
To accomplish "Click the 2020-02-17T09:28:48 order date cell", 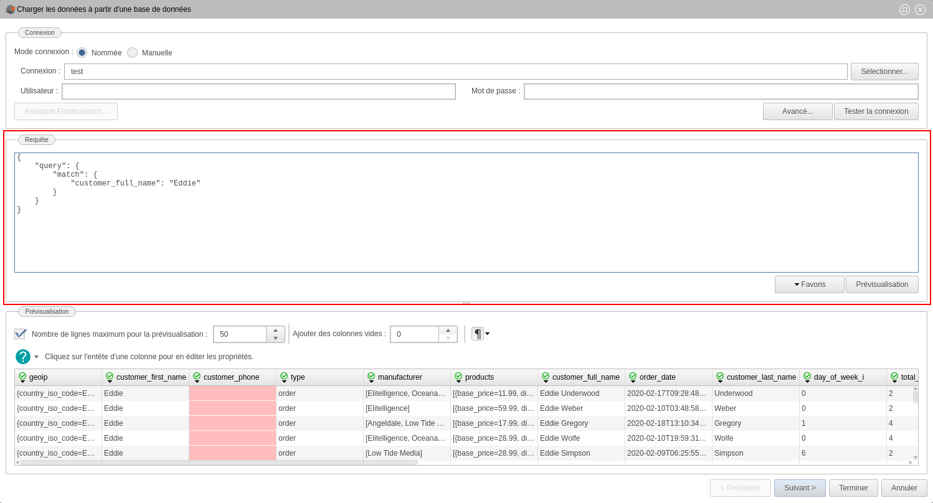I will (x=669, y=393).
